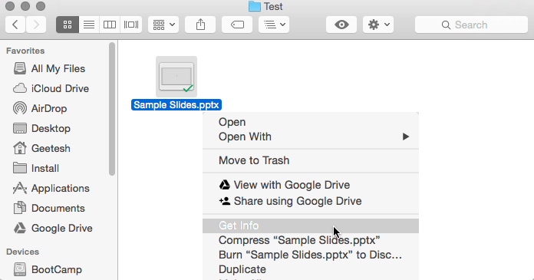This screenshot has width=534, height=280.
Task: Open the Action gear menu
Action: pos(378,25)
